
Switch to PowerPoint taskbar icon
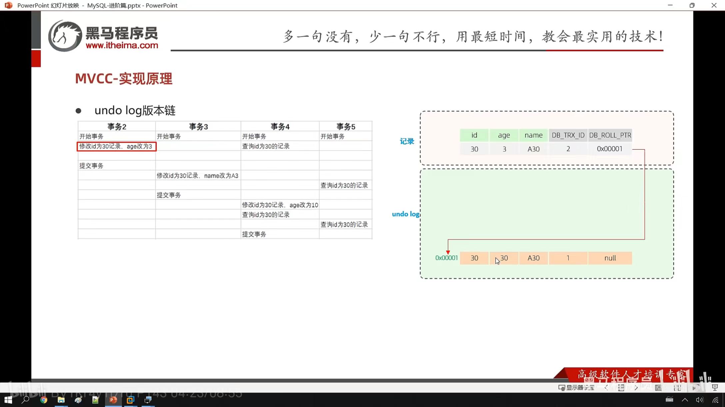click(113, 400)
